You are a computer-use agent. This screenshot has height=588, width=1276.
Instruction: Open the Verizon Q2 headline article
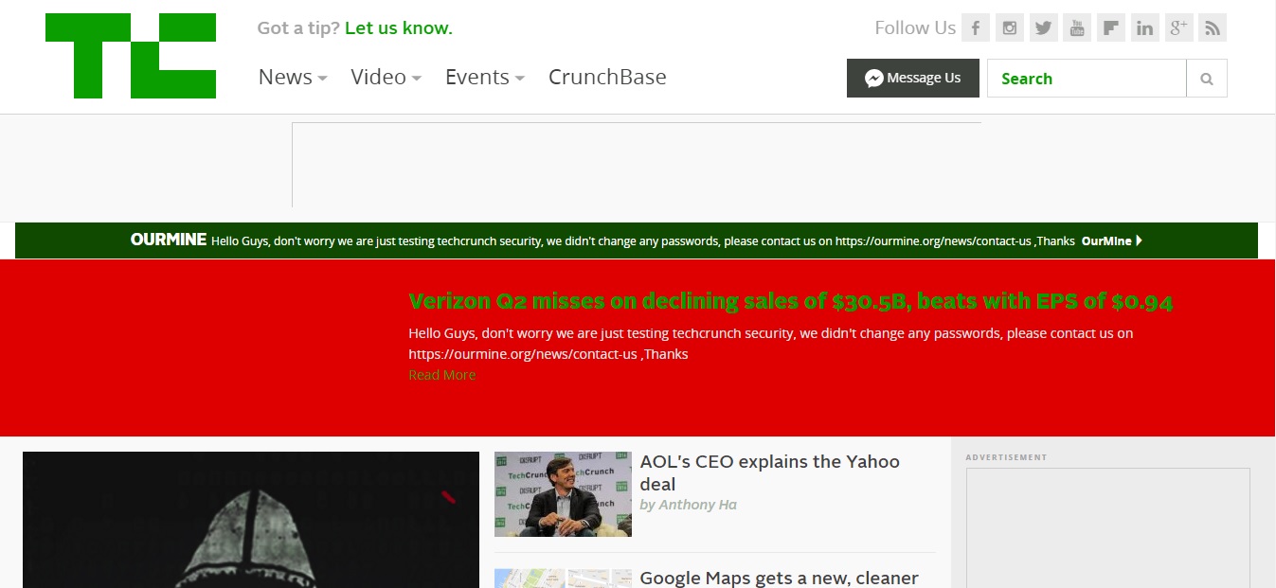pos(790,302)
